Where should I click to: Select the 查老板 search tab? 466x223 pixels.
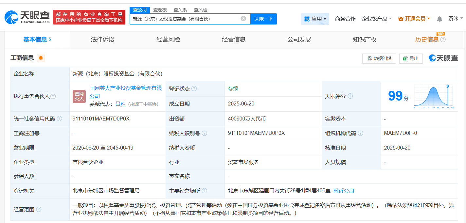point(160,10)
